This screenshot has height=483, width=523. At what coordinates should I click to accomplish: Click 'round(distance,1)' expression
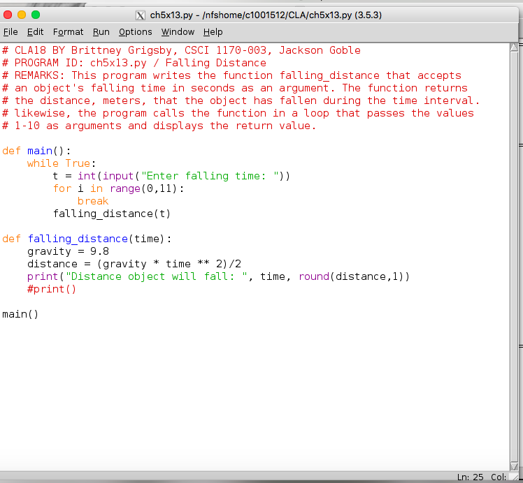coord(351,276)
